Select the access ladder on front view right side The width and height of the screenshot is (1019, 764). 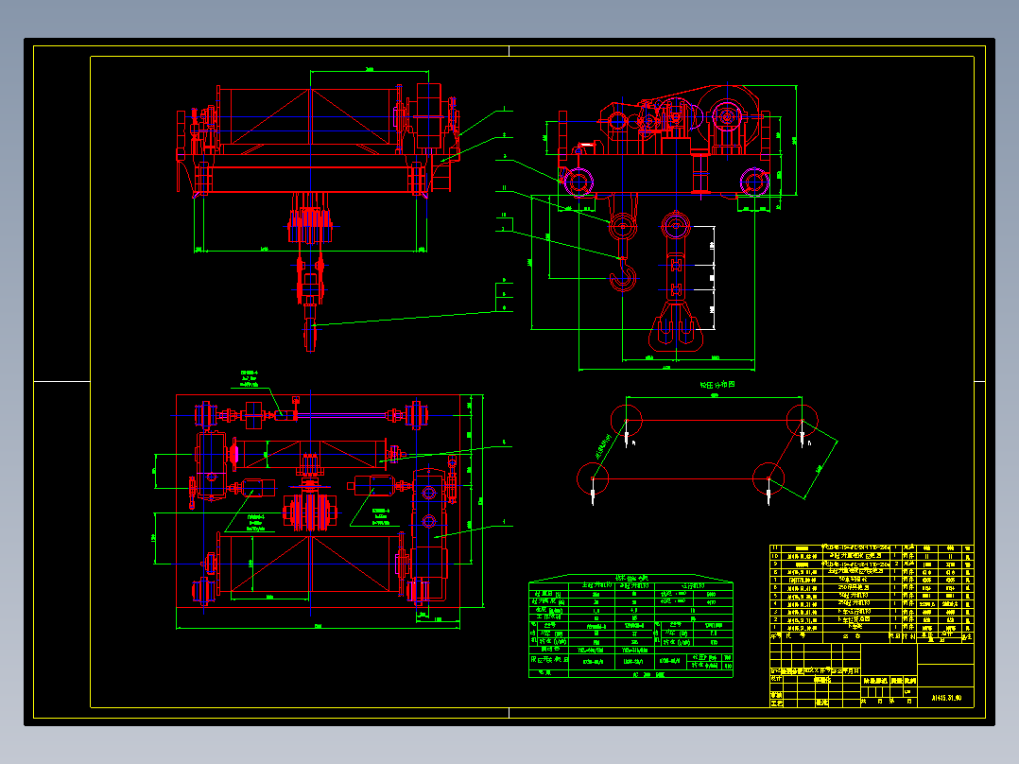[x=441, y=174]
